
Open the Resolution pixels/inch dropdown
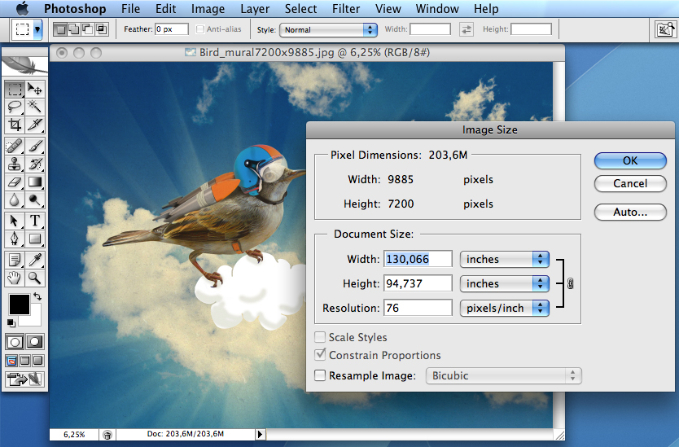point(505,308)
